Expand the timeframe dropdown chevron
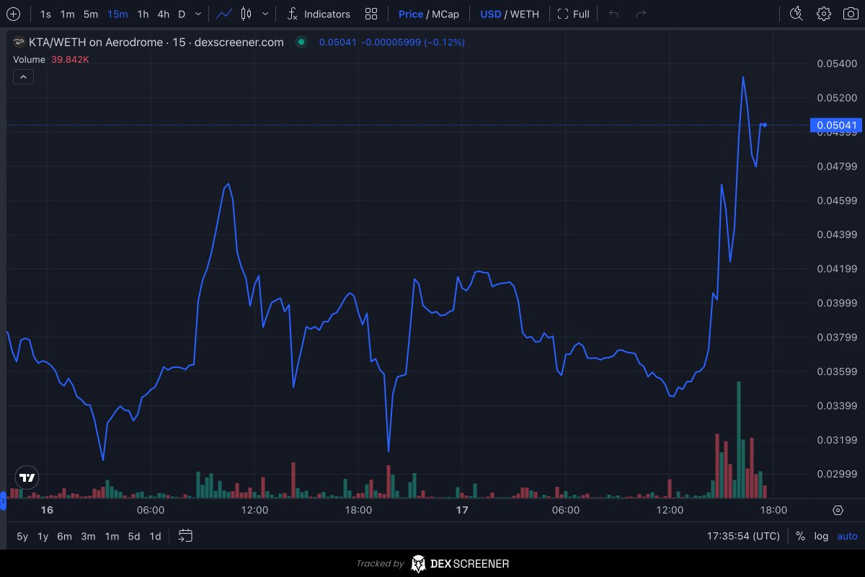The image size is (865, 577). pos(198,14)
